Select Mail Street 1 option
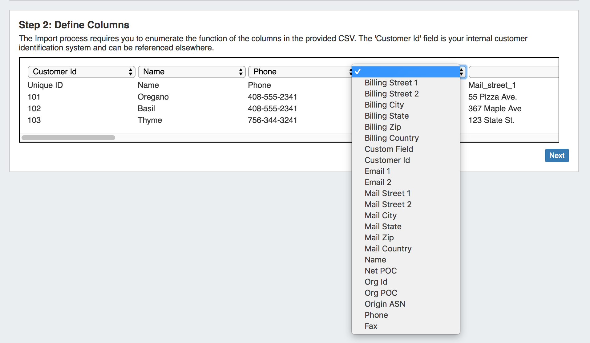The width and height of the screenshot is (590, 343). pyautogui.click(x=387, y=193)
